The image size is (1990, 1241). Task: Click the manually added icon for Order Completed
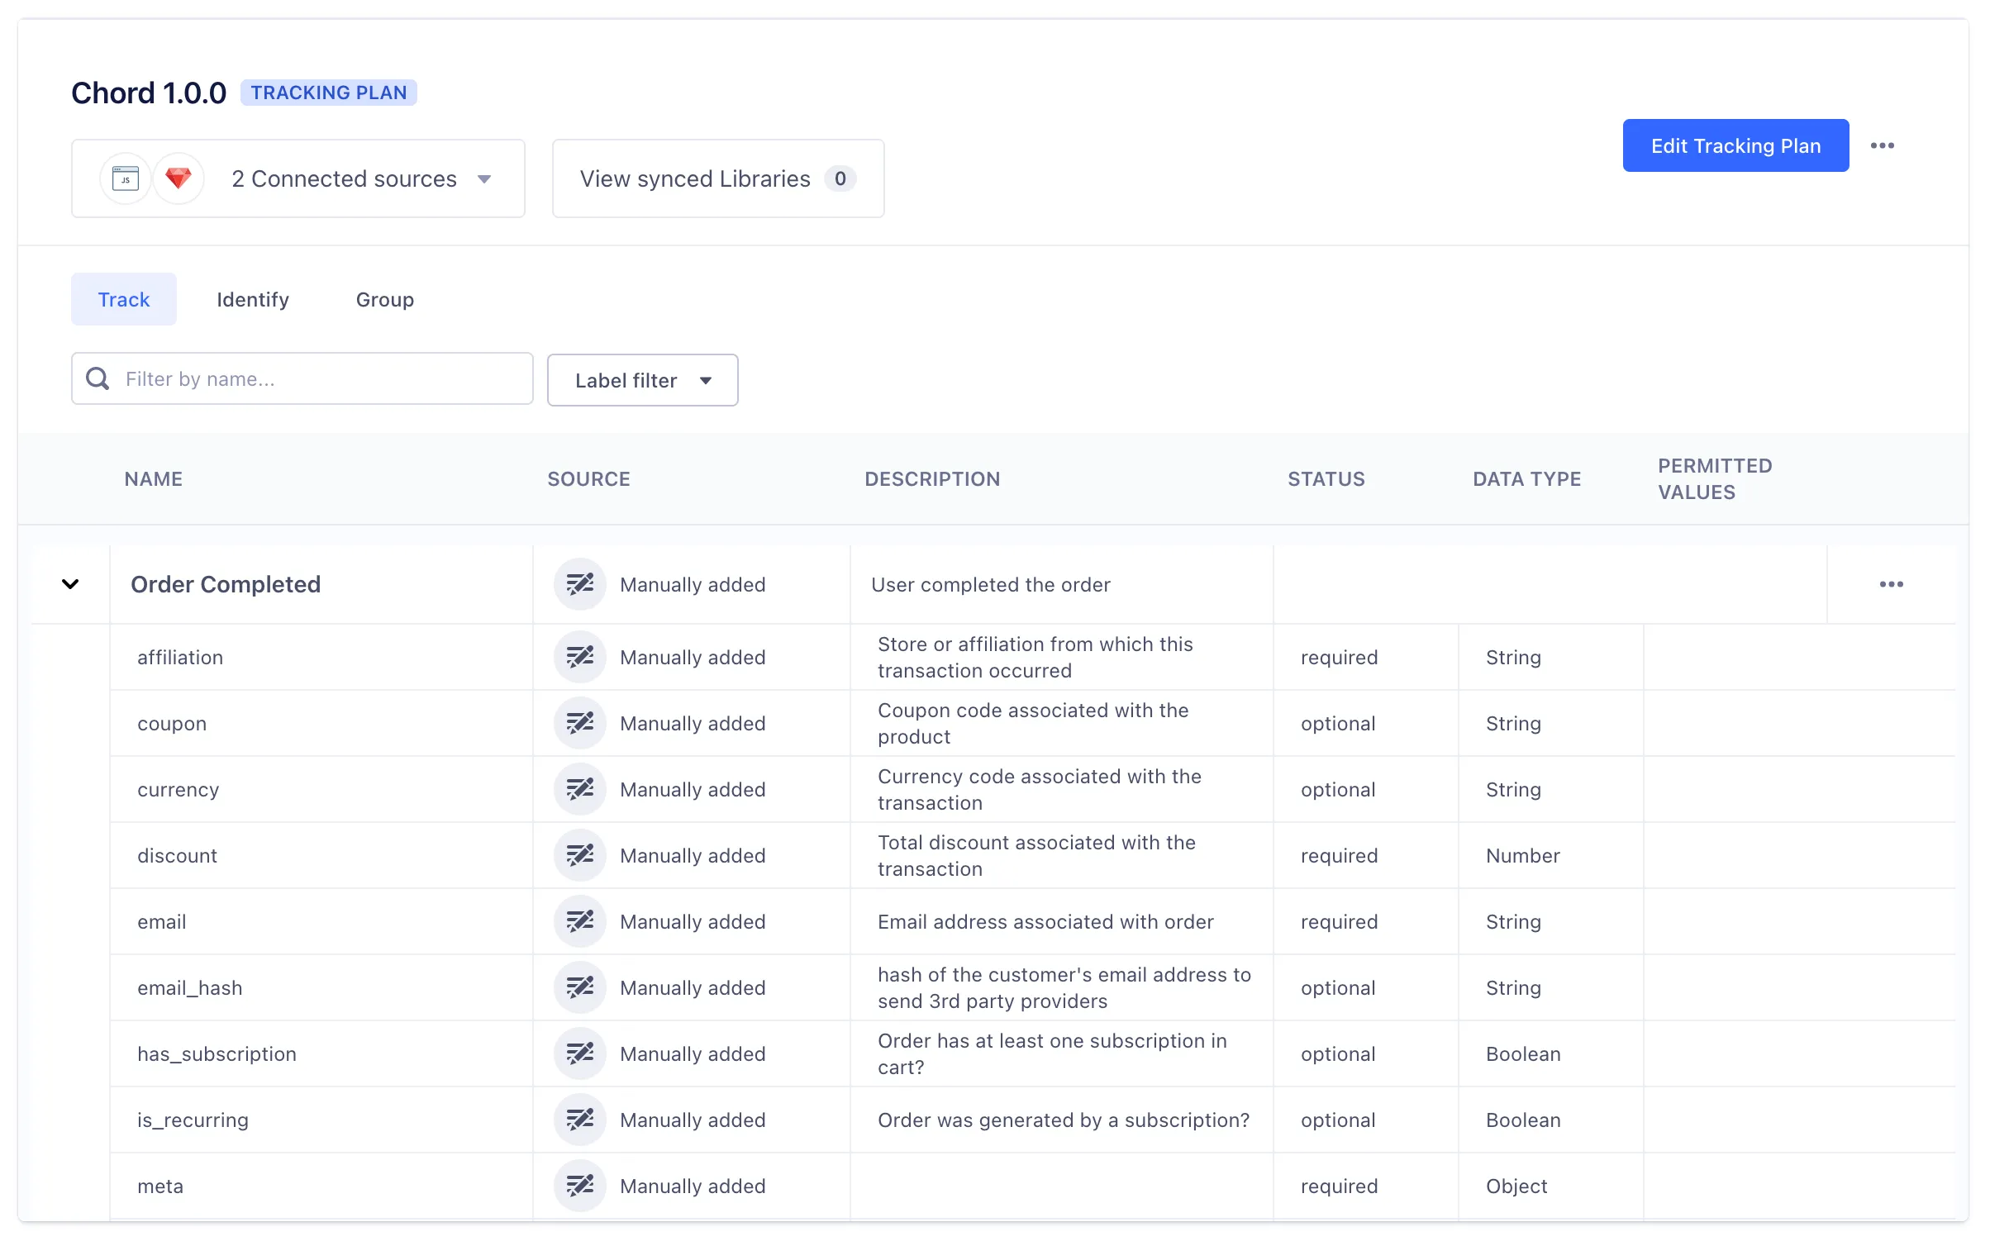[x=580, y=584]
